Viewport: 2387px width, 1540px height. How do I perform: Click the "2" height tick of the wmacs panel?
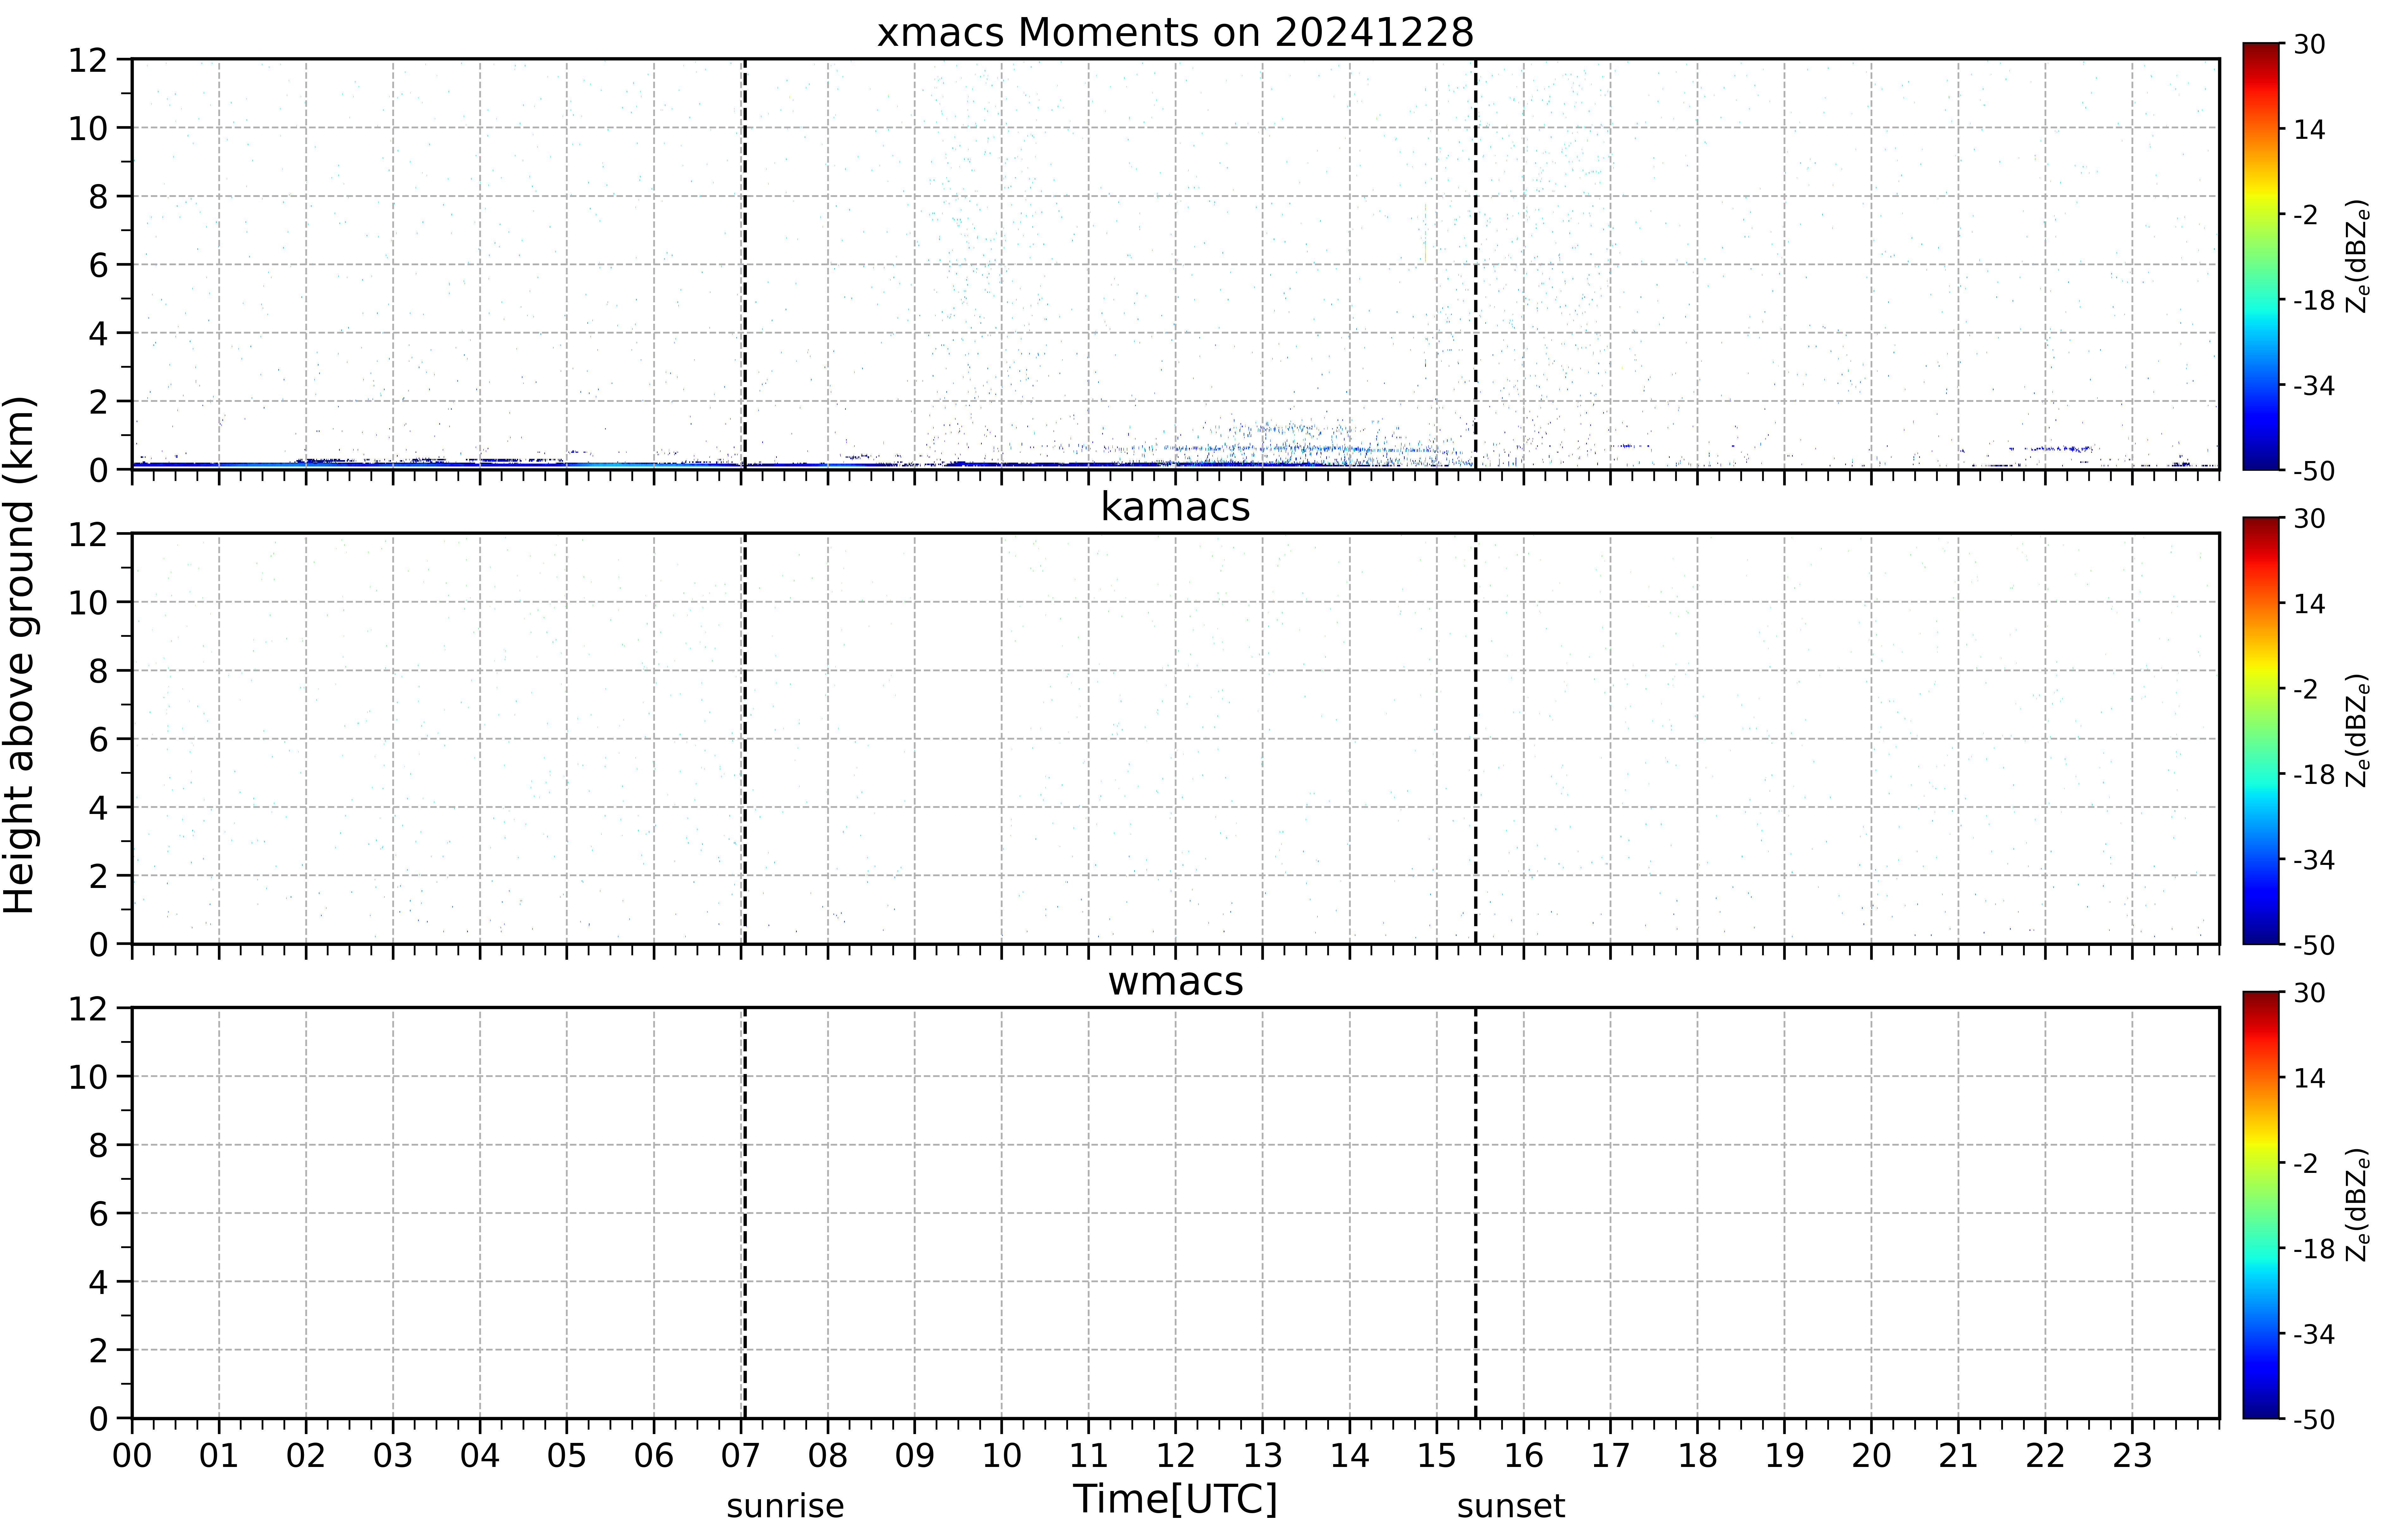tap(98, 1350)
